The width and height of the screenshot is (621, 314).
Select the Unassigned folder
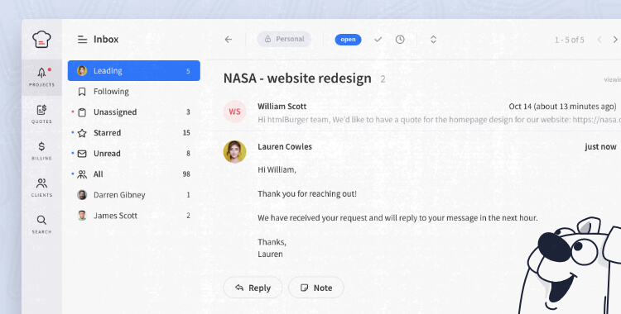134,112
